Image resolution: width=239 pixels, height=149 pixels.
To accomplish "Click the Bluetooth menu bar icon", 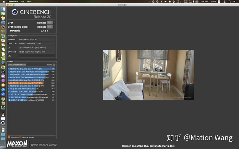I will click(x=162, y=2).
